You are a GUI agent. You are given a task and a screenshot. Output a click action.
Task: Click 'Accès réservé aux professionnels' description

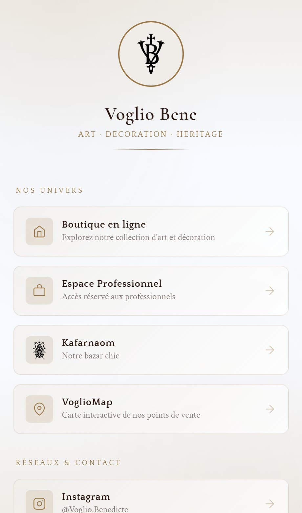[119, 297]
